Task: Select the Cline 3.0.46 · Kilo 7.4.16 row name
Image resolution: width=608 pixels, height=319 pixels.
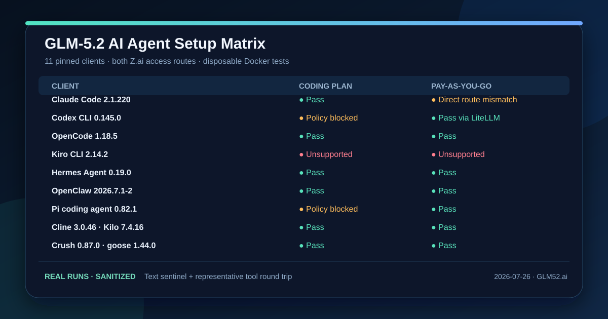Action: (x=97, y=227)
